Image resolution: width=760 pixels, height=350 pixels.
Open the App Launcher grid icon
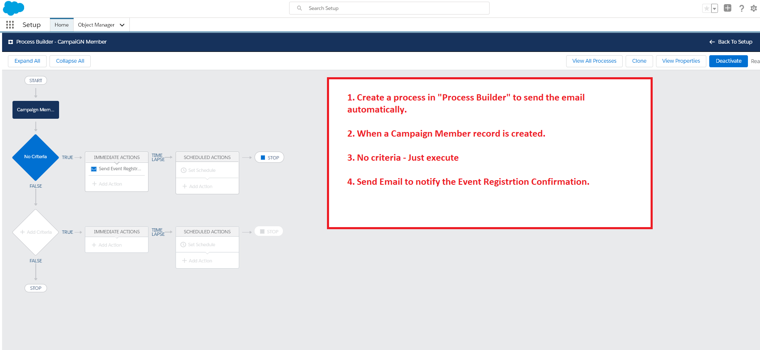[x=10, y=25]
